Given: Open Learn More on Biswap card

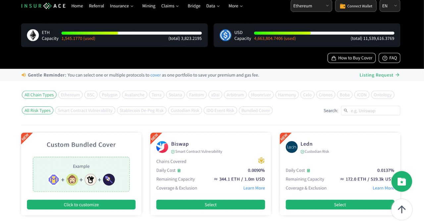Looking at the screenshot, I should [x=254, y=188].
